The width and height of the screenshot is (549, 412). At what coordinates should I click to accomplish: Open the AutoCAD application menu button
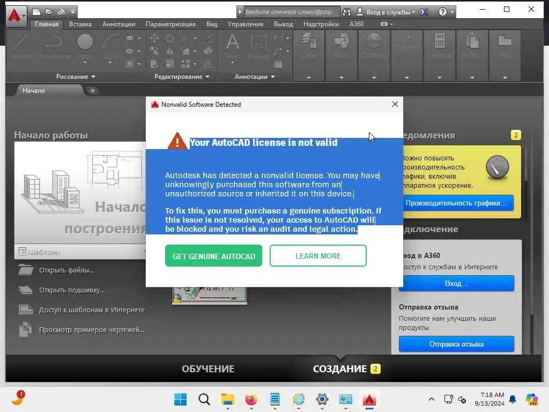pos(16,16)
